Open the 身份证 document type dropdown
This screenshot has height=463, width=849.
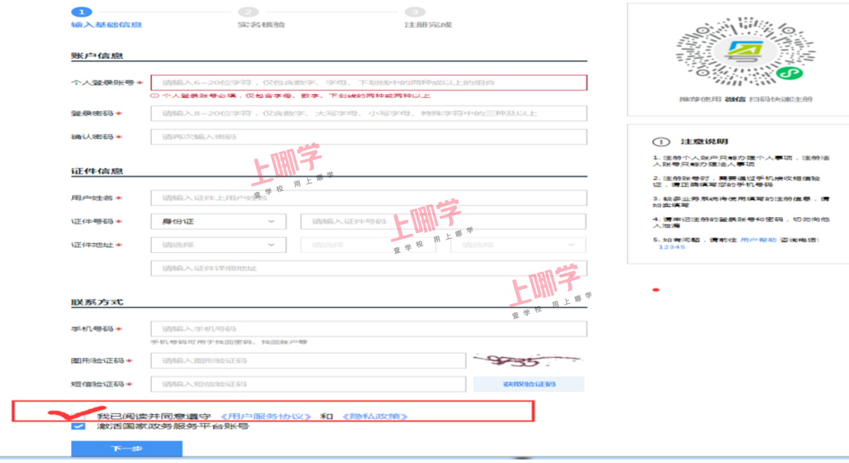218,221
